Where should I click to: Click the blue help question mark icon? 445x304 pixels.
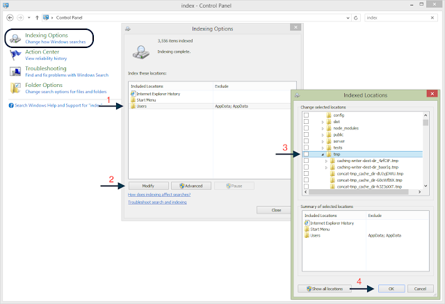point(11,106)
